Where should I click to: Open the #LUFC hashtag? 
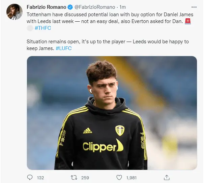click(x=63, y=48)
